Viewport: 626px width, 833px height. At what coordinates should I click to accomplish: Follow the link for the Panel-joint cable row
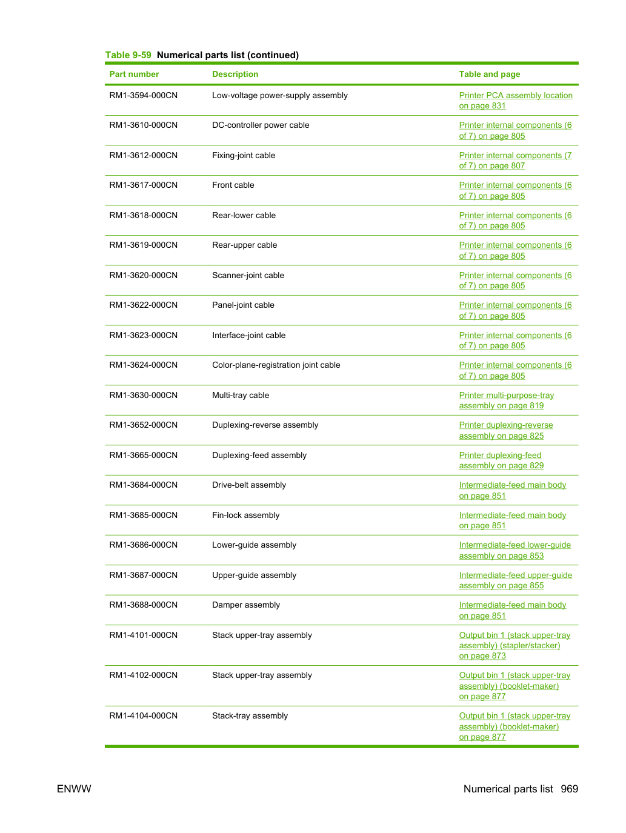pos(515,310)
